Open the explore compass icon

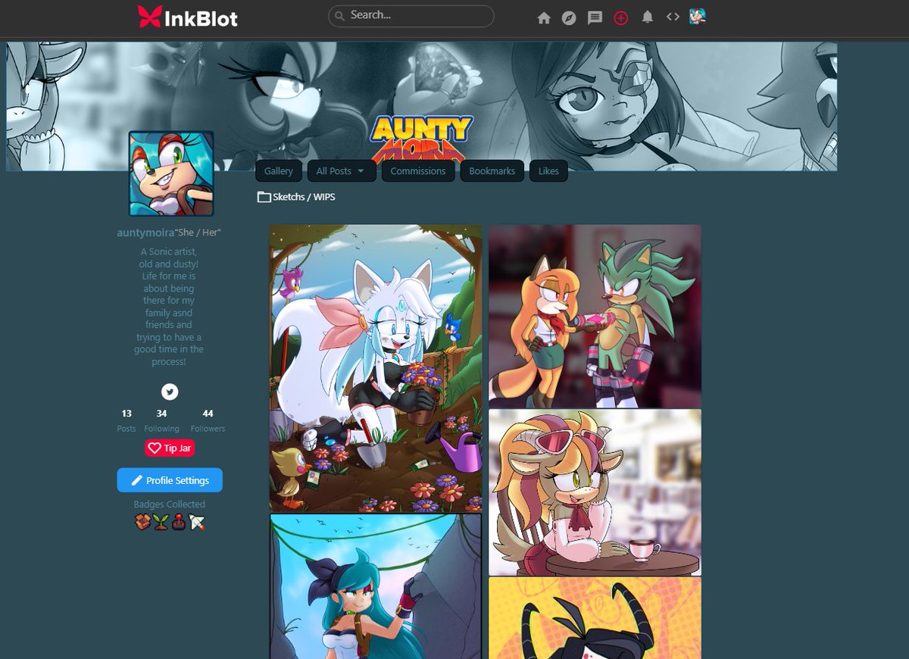(x=569, y=17)
